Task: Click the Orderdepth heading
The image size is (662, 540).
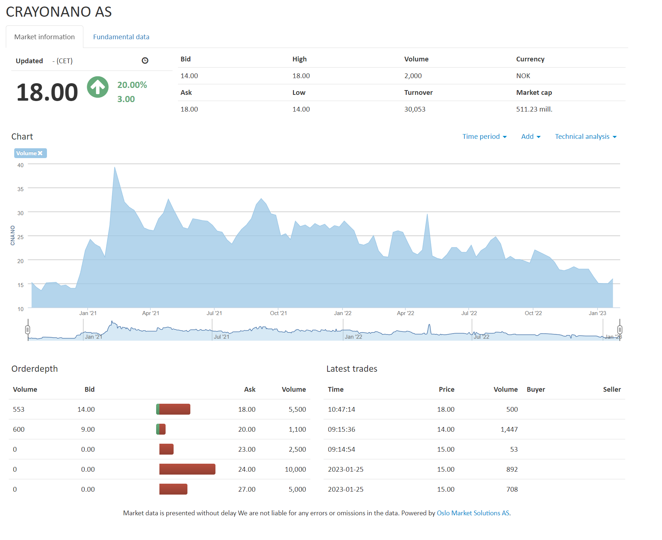Action: coord(35,368)
